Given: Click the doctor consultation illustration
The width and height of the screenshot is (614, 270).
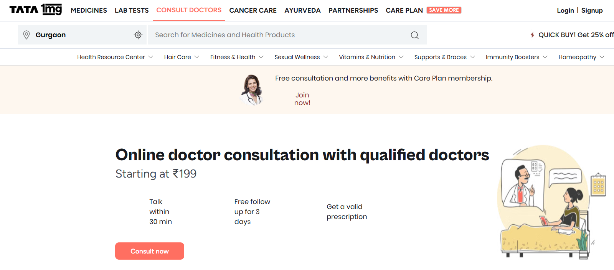Looking at the screenshot, I should (x=551, y=202).
